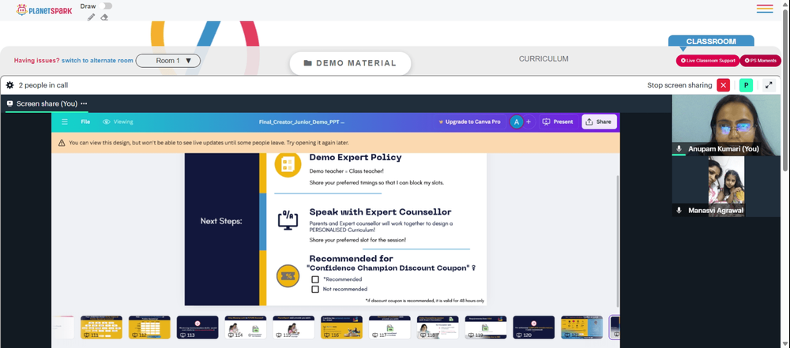Click the Speak with Expert Counsellor heading
This screenshot has height=348, width=790.
[x=380, y=211]
